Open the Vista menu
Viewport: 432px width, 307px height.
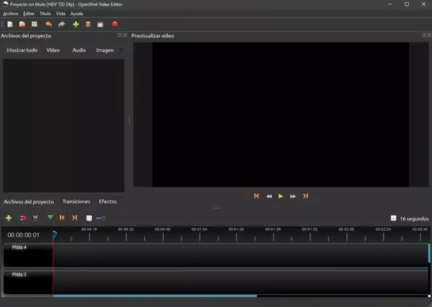60,13
